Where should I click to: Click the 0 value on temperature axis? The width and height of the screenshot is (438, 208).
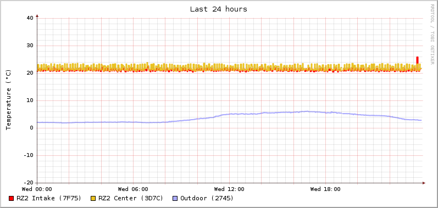point(31,128)
